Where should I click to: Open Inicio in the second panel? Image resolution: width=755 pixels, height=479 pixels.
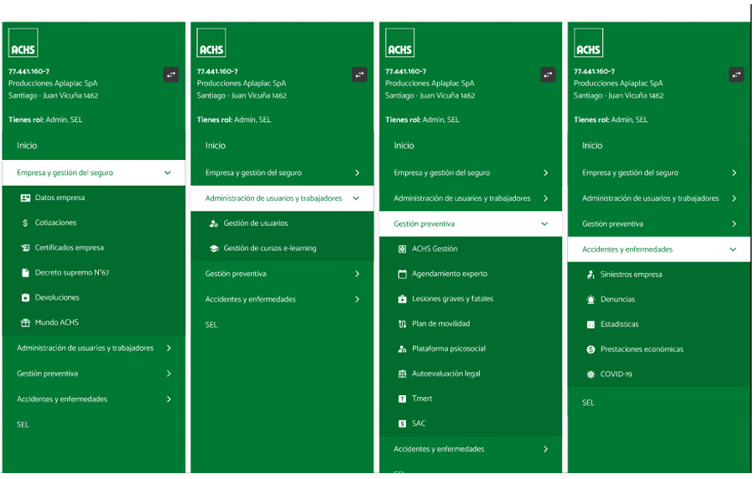click(x=216, y=146)
